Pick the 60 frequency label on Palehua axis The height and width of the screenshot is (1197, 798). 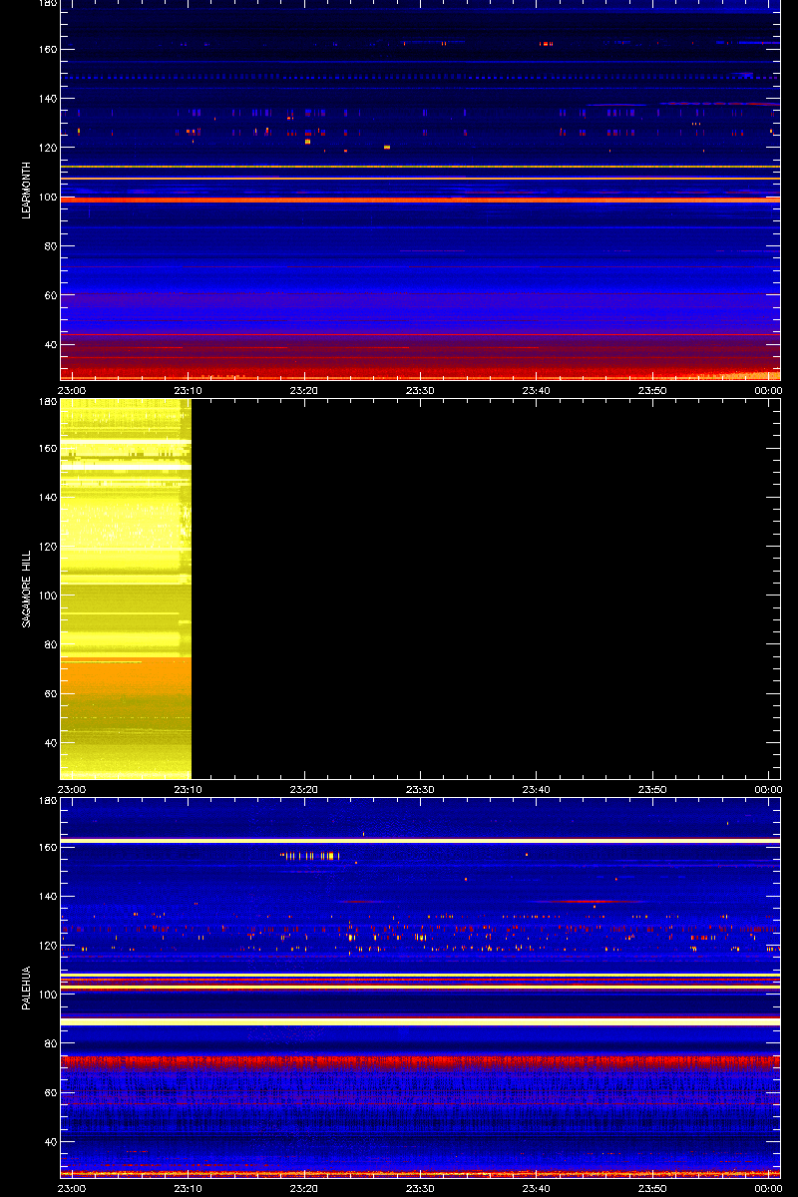coord(50,1093)
